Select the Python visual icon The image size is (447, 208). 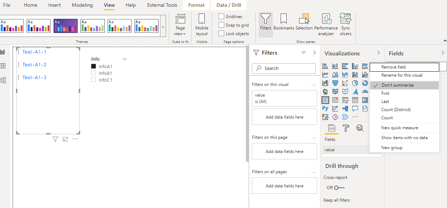click(x=325, y=109)
